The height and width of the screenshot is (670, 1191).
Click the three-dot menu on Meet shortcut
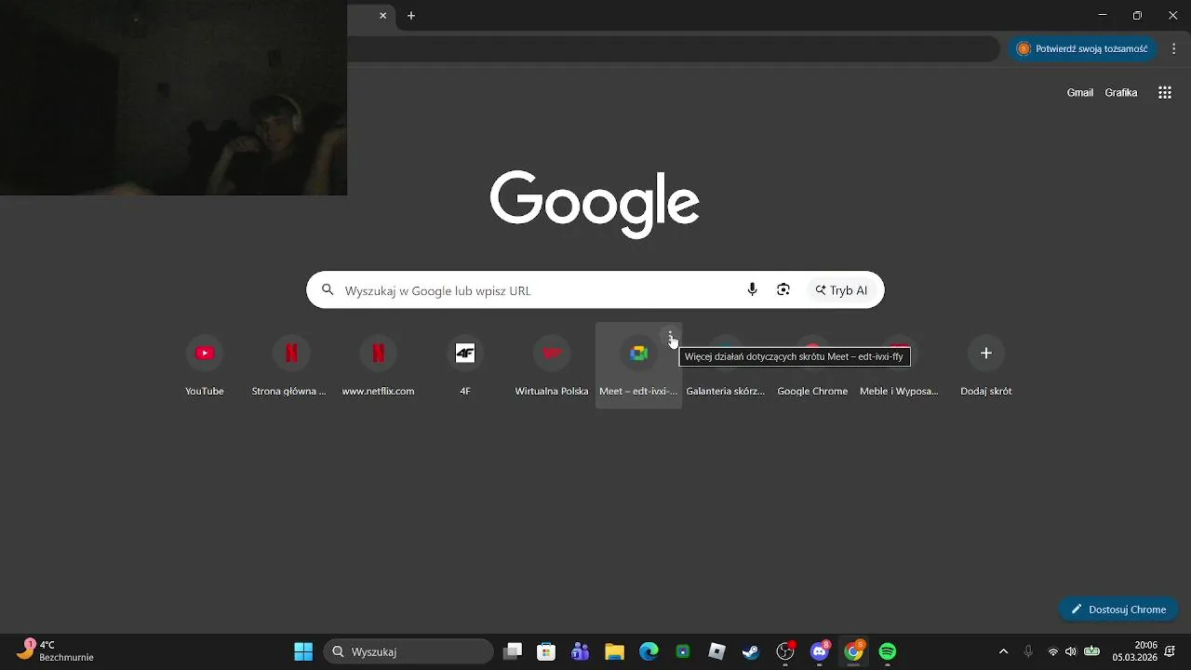671,336
